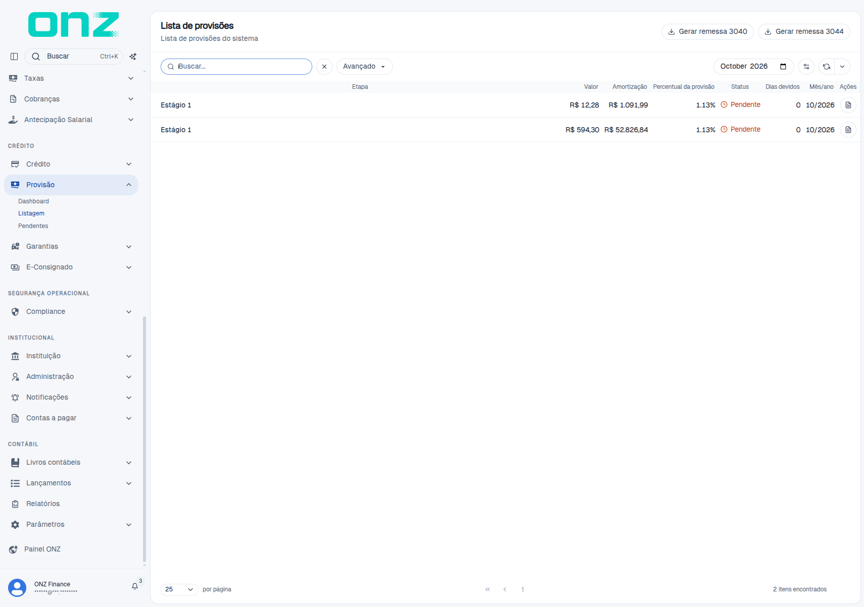Open filter settings sliders icon
This screenshot has width=864, height=607.
(x=806, y=67)
